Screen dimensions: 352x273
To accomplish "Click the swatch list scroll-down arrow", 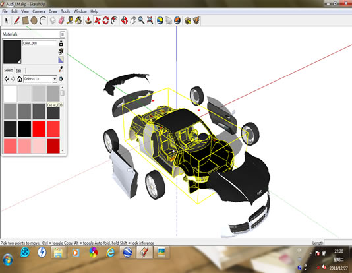I will click(63, 150).
